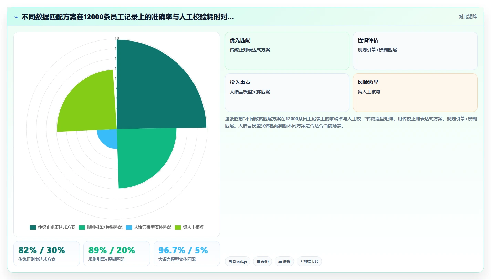Click the chart title about 12000条员工记录
Viewport: 491px width, 280px height.
coord(128,17)
